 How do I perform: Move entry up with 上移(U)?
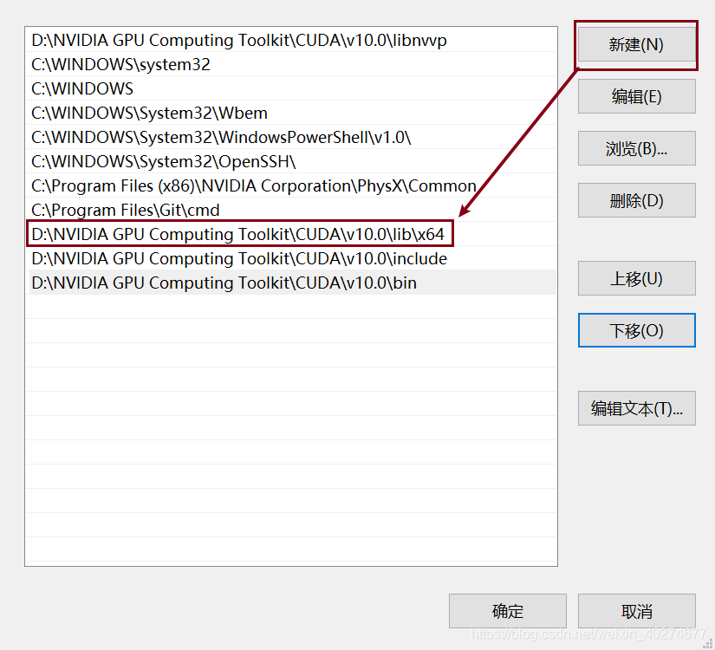click(637, 278)
